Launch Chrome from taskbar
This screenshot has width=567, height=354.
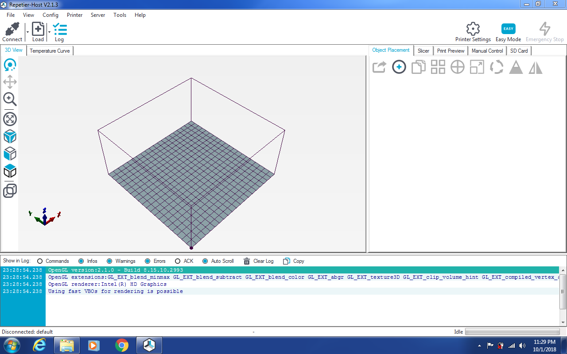(121, 345)
